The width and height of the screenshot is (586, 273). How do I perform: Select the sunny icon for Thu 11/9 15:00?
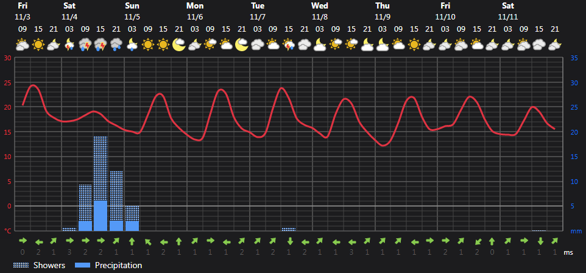coord(414,45)
